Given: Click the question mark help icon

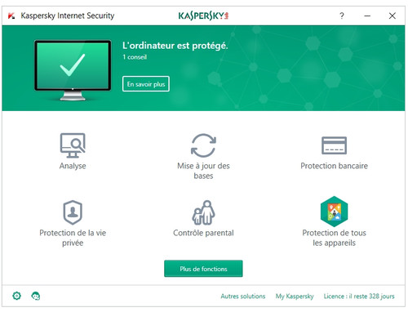Looking at the screenshot, I should [x=342, y=16].
